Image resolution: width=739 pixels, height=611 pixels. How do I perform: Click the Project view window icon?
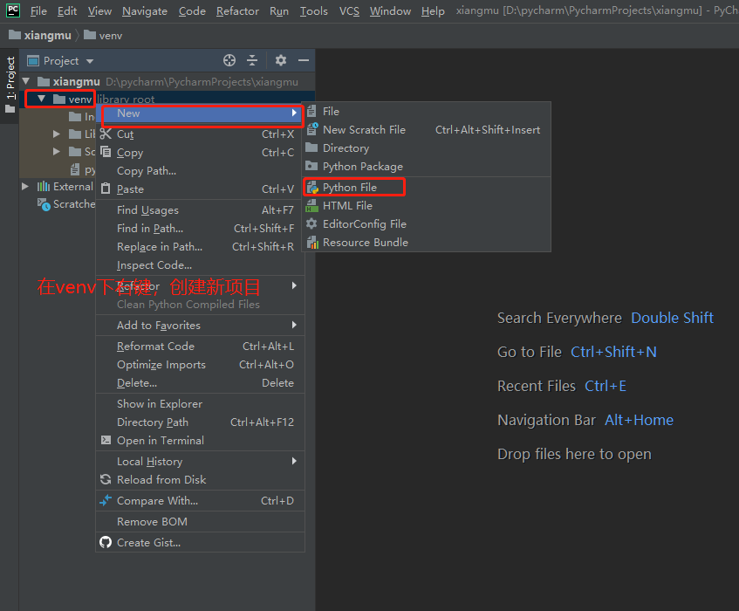[33, 61]
